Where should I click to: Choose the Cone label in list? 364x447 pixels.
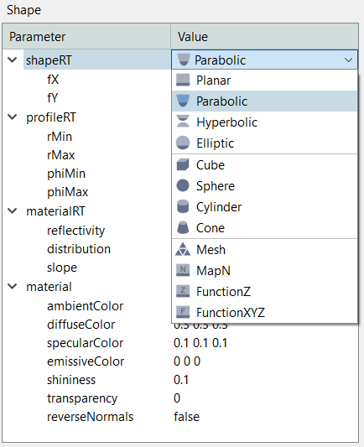coord(211,228)
